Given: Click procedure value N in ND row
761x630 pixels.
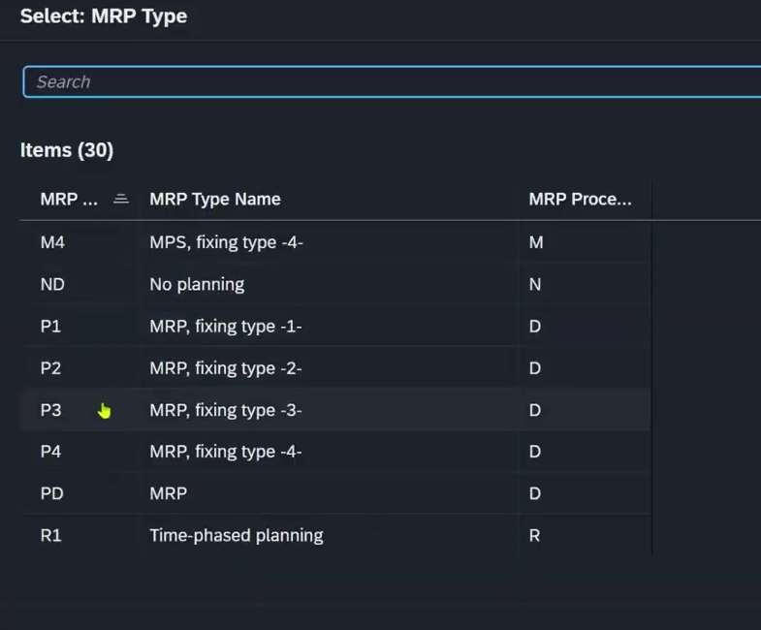Looking at the screenshot, I should [x=535, y=284].
